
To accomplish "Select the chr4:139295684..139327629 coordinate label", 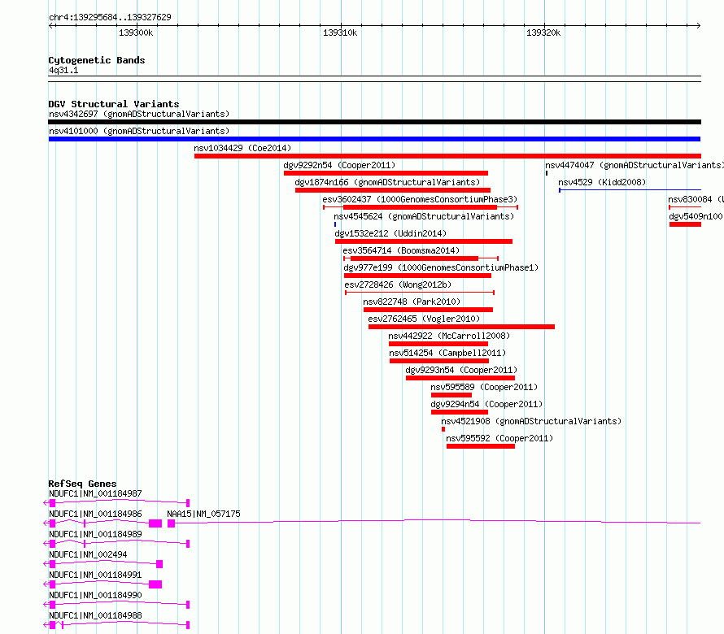I will (110, 17).
